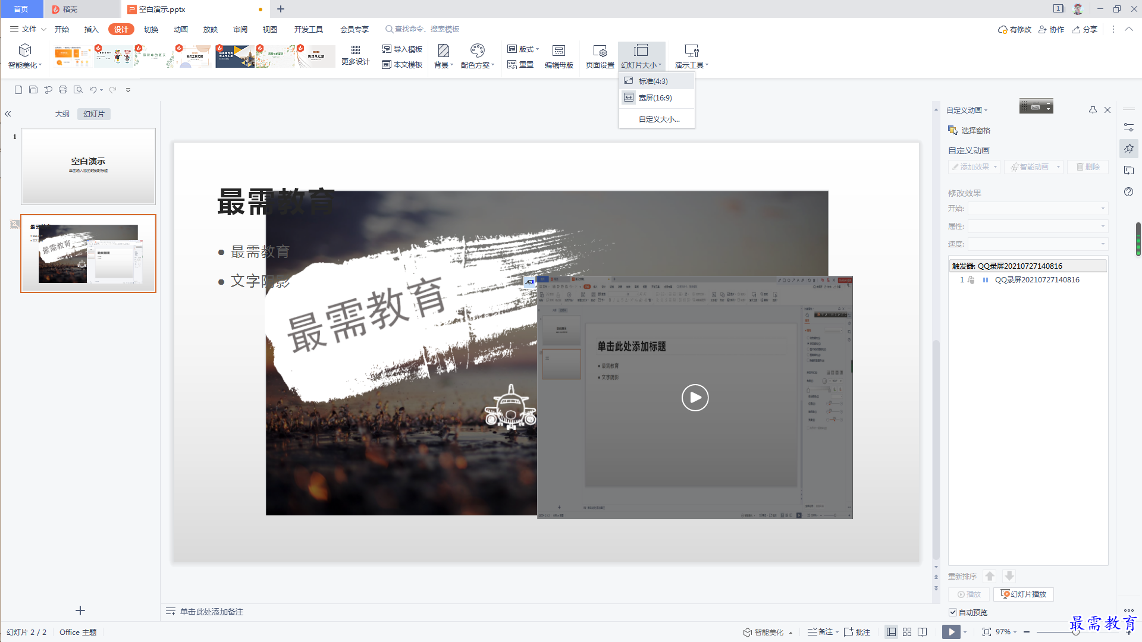Click the Undo arrow icon
Image resolution: width=1142 pixels, height=642 pixels.
(93, 90)
